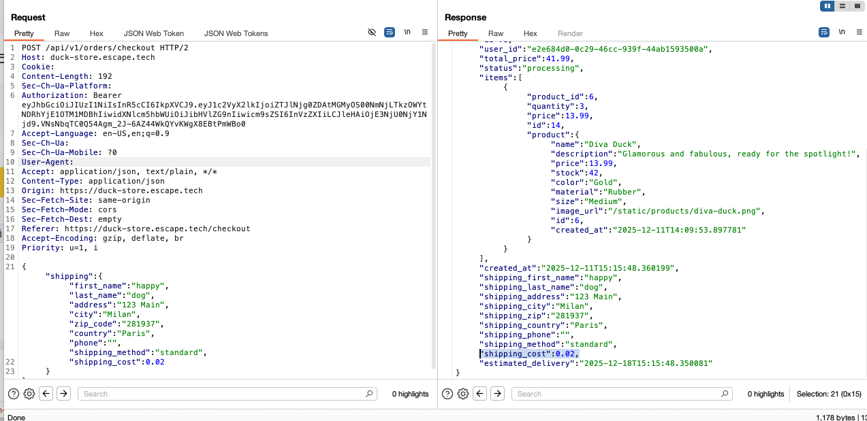This screenshot has height=421, width=867.
Task: Toggle the side-by-side pane view
Action: 827,6
